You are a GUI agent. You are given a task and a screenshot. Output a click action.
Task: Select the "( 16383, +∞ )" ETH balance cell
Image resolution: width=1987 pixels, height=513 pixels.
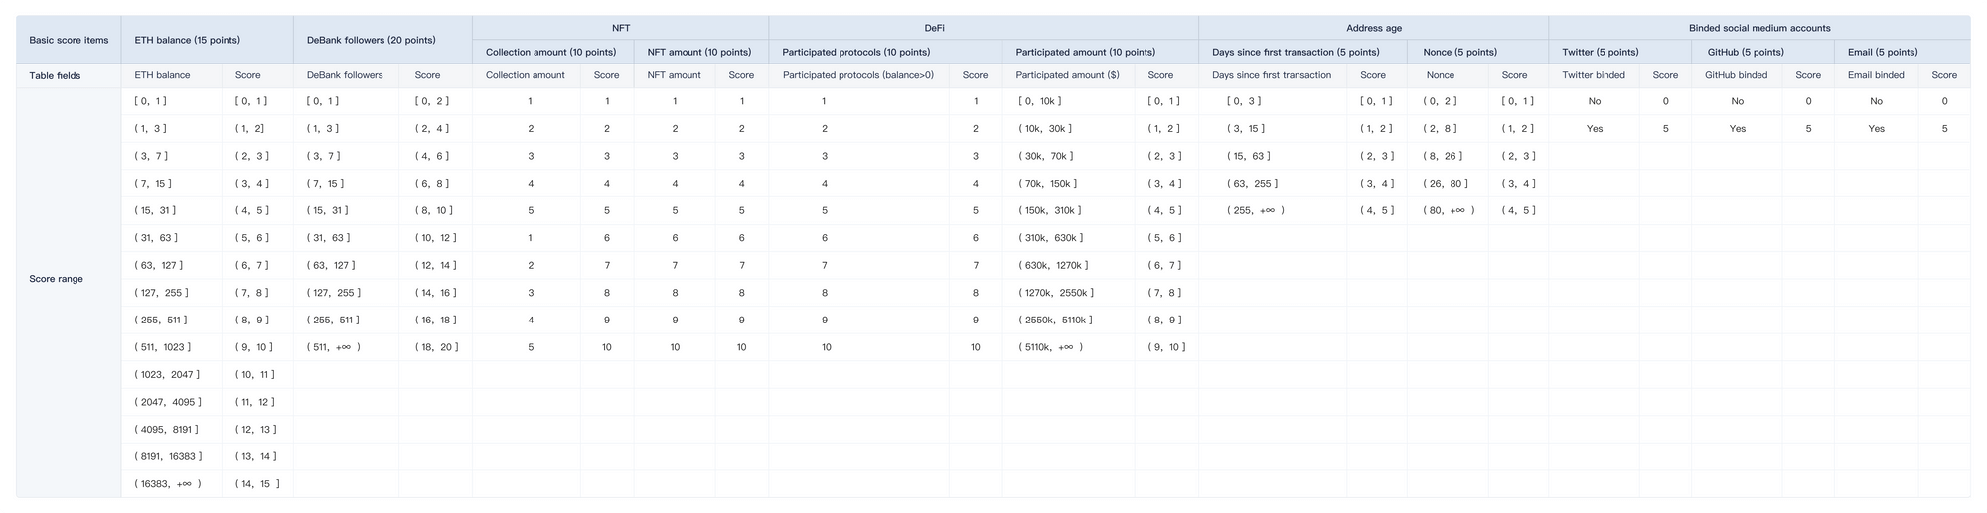[x=168, y=484]
